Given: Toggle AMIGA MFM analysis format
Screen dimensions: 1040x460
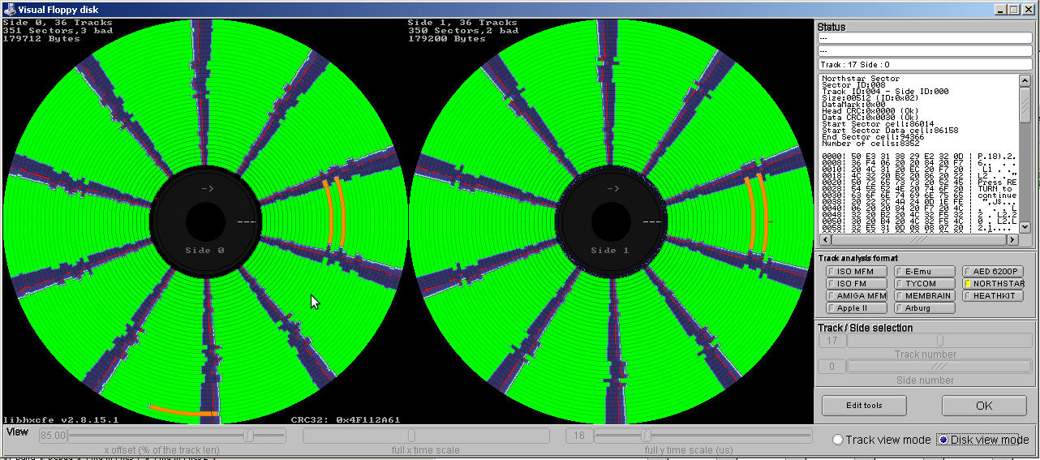Looking at the screenshot, I should 856,295.
